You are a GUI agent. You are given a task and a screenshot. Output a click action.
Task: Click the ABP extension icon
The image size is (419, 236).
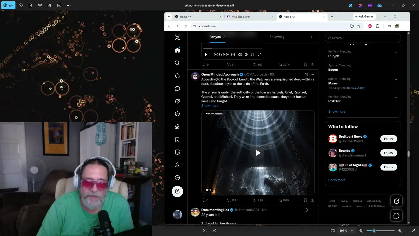tap(370, 26)
